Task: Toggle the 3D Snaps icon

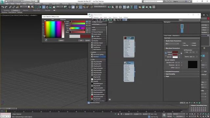Action: point(77,7)
